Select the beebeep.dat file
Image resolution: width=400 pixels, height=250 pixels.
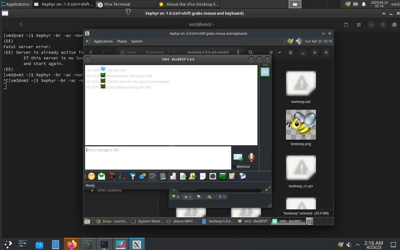301,87
